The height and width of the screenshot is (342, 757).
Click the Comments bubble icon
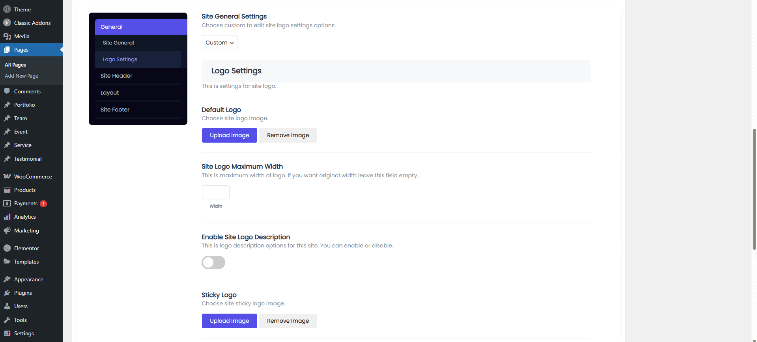7,91
